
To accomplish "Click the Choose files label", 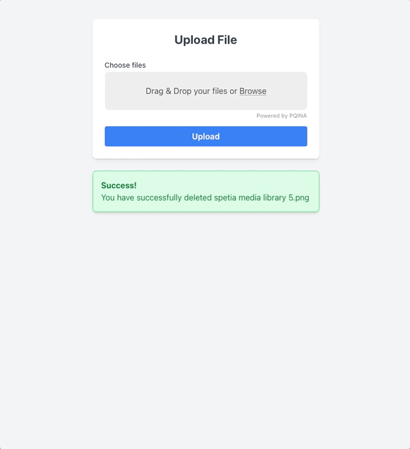I will [x=125, y=65].
